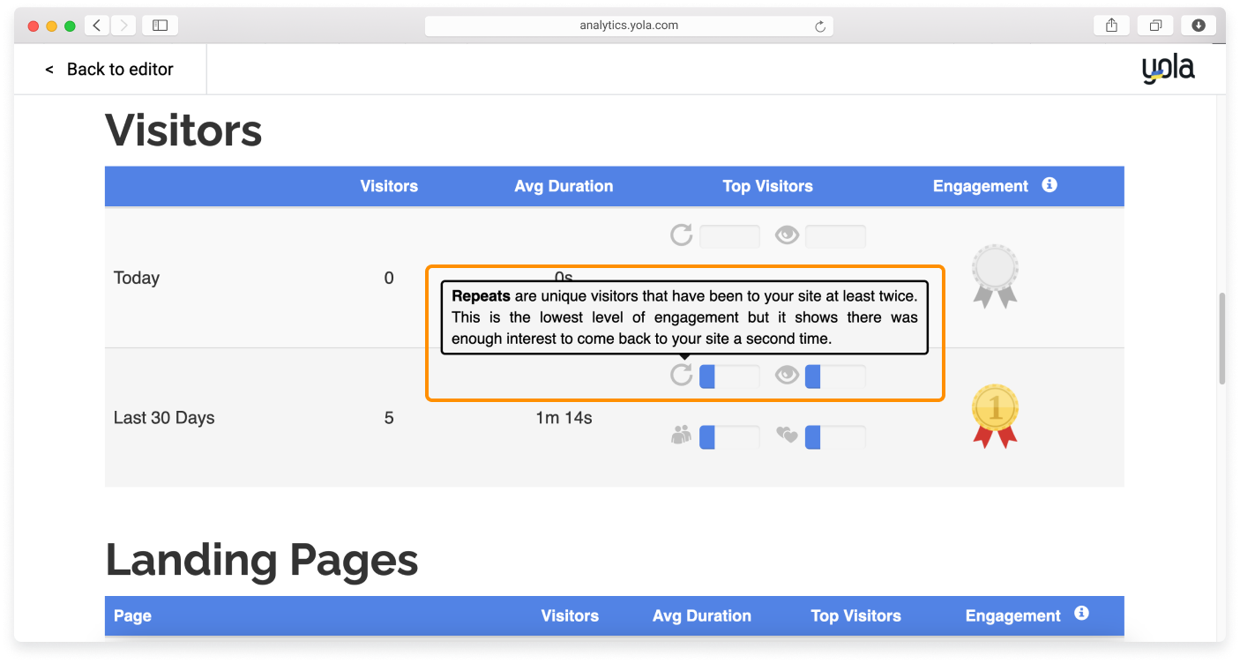This screenshot has height=663, width=1240.
Task: Toggle the eye views indicator in the Today row
Action: pyautogui.click(x=787, y=235)
